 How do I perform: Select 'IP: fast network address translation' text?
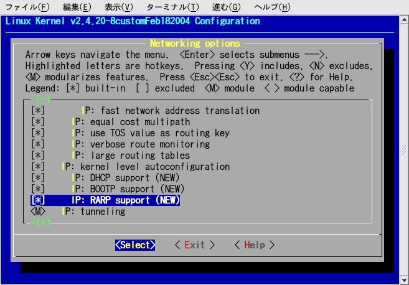[x=171, y=111]
